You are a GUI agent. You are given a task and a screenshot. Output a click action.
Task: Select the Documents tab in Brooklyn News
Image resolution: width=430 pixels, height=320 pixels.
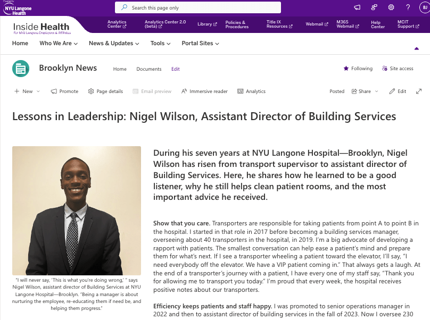(x=149, y=69)
